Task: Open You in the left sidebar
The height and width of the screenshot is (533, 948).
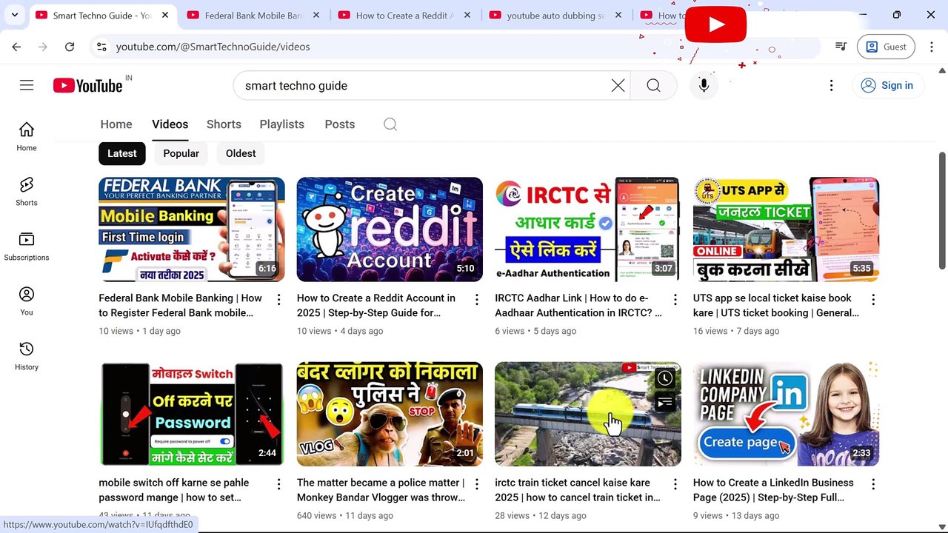Action: (x=27, y=301)
